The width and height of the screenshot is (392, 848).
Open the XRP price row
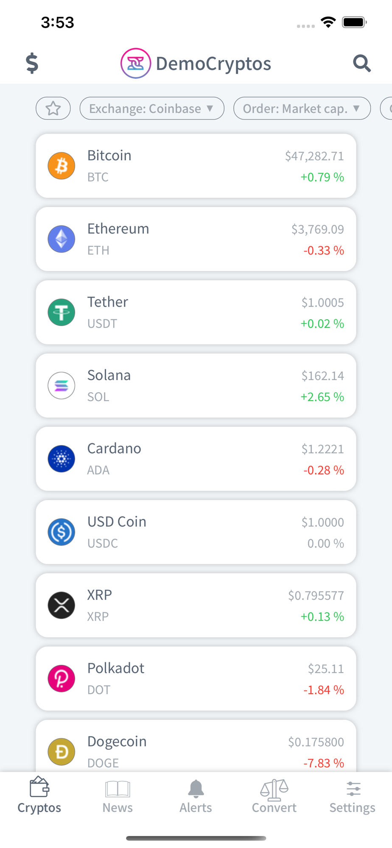(196, 605)
